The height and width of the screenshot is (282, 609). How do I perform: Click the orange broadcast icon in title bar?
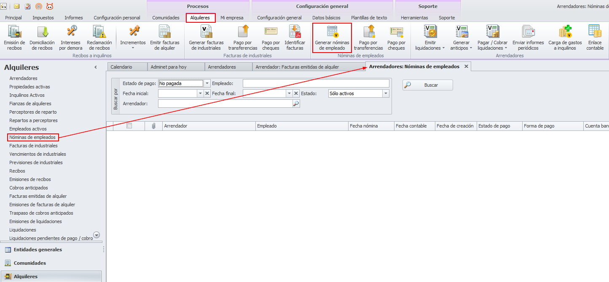[x=39, y=6]
